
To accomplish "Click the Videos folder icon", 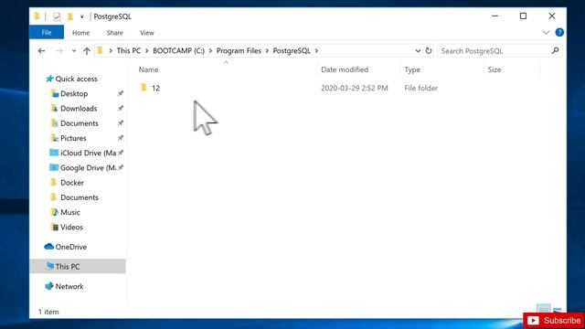I will coord(55,227).
